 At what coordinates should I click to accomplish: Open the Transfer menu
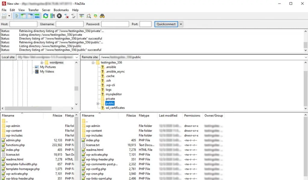click(x=33, y=10)
